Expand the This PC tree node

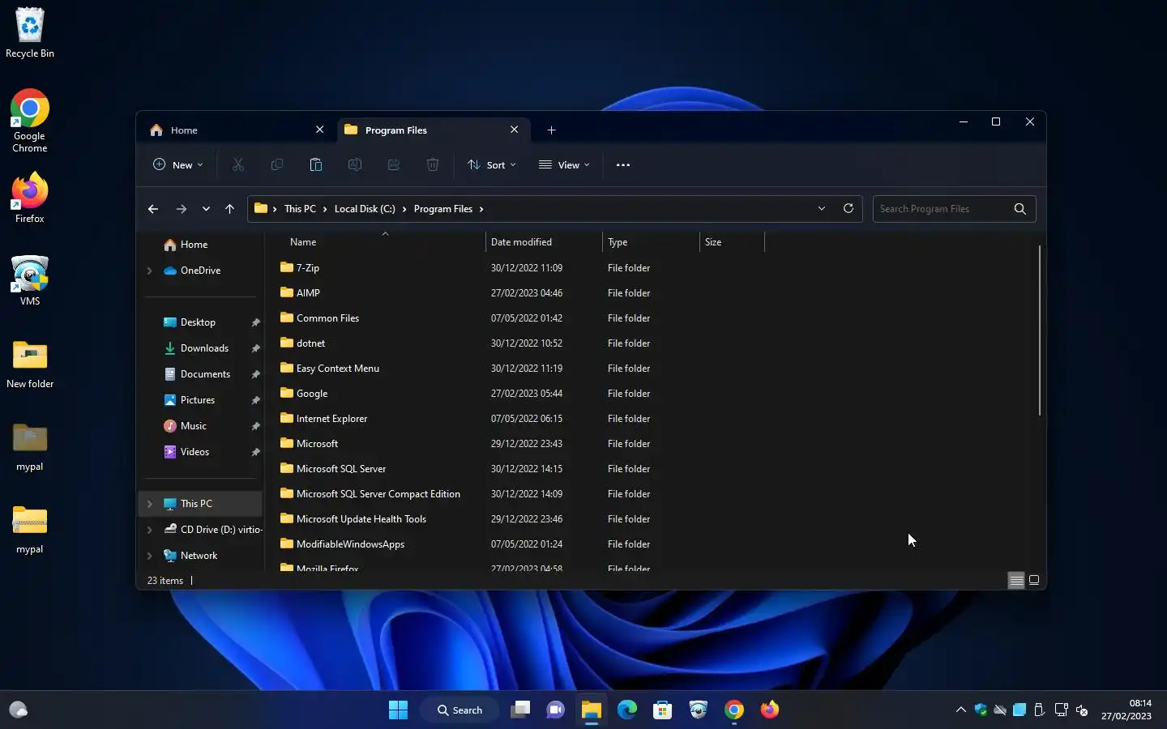tap(149, 504)
